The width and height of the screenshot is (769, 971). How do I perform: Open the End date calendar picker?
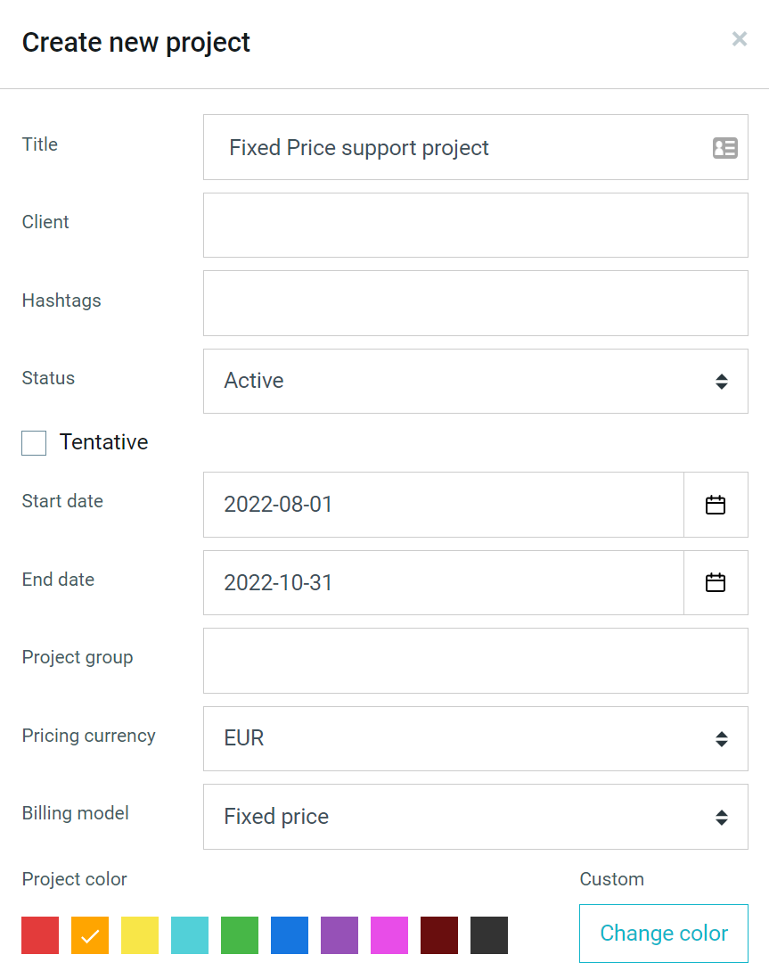(x=716, y=583)
